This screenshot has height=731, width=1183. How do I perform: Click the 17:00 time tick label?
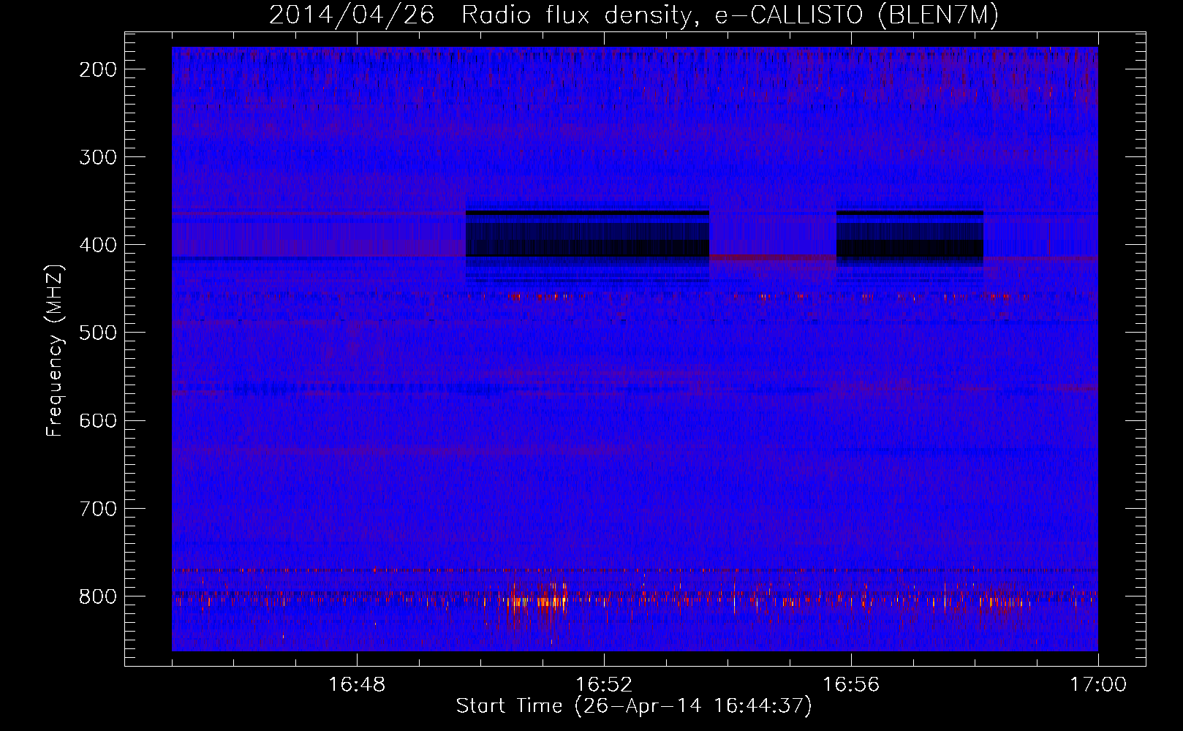tap(1098, 685)
